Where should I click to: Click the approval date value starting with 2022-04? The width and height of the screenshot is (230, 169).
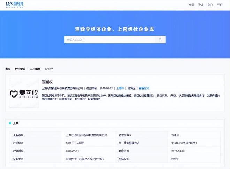178,151
